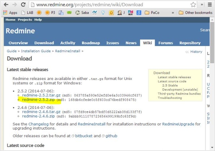This screenshot has width=215, height=151.
Task: Open the Changelog link
Action: 39,124
